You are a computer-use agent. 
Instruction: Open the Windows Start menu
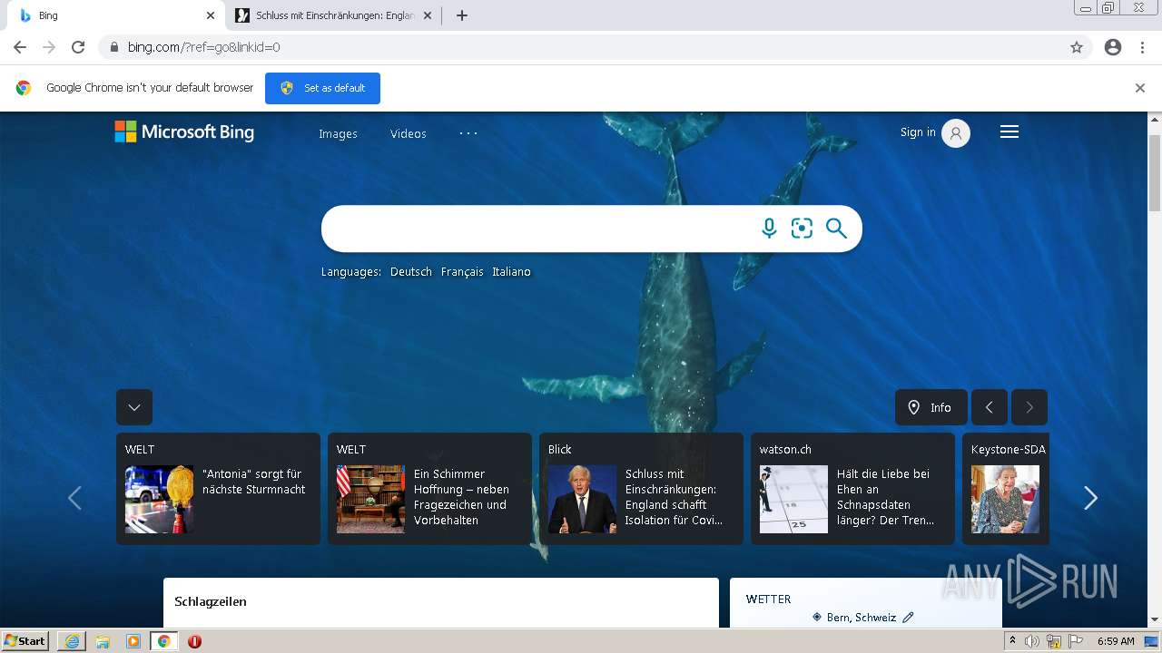(25, 641)
